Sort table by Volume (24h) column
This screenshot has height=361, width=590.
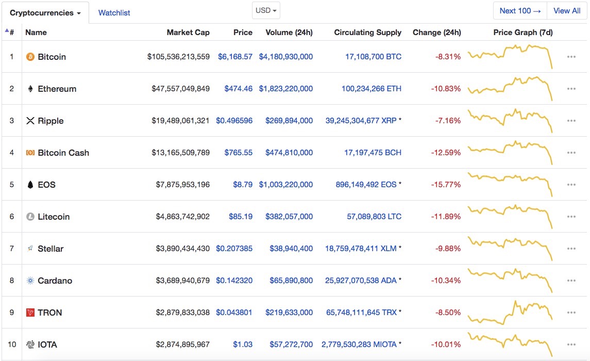pyautogui.click(x=289, y=32)
